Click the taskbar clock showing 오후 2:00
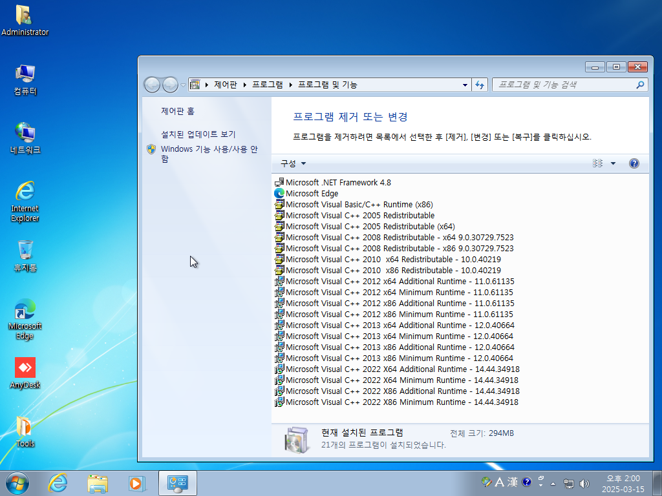662x496 pixels. pos(623,484)
